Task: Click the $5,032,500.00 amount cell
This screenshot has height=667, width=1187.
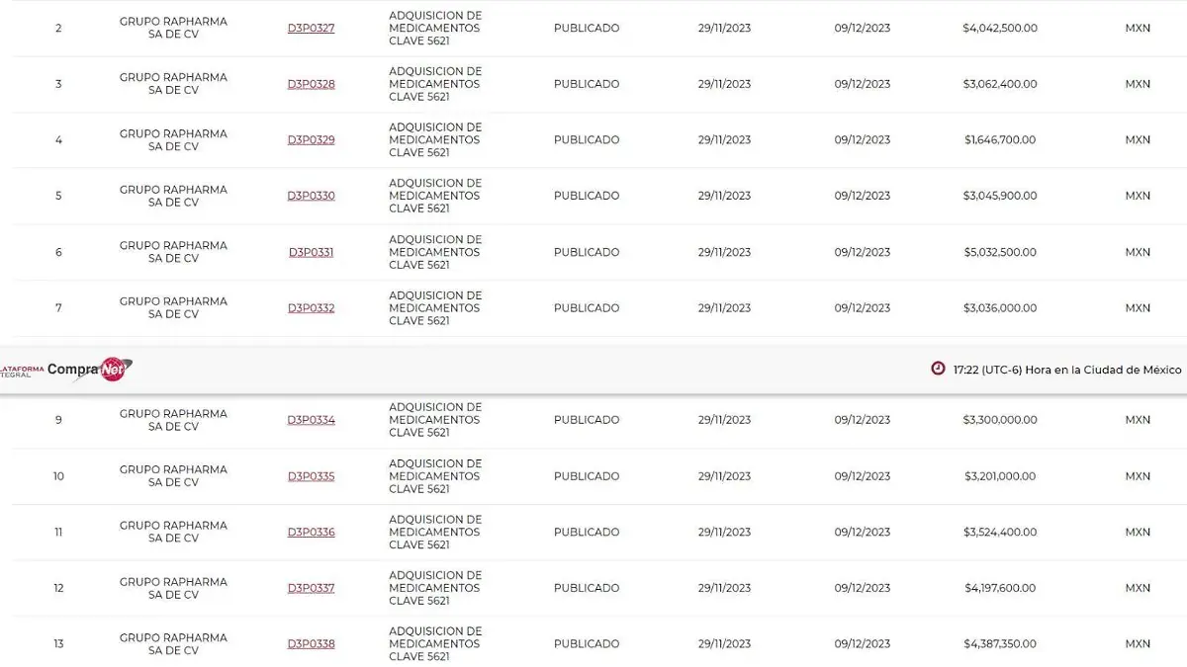Action: (x=999, y=252)
